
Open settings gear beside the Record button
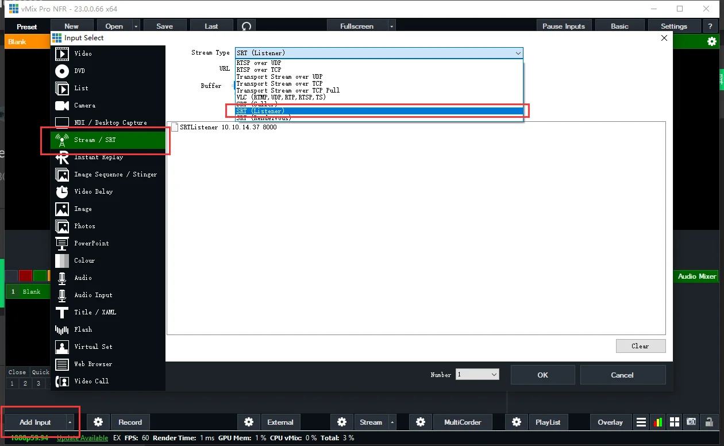pyautogui.click(x=98, y=422)
